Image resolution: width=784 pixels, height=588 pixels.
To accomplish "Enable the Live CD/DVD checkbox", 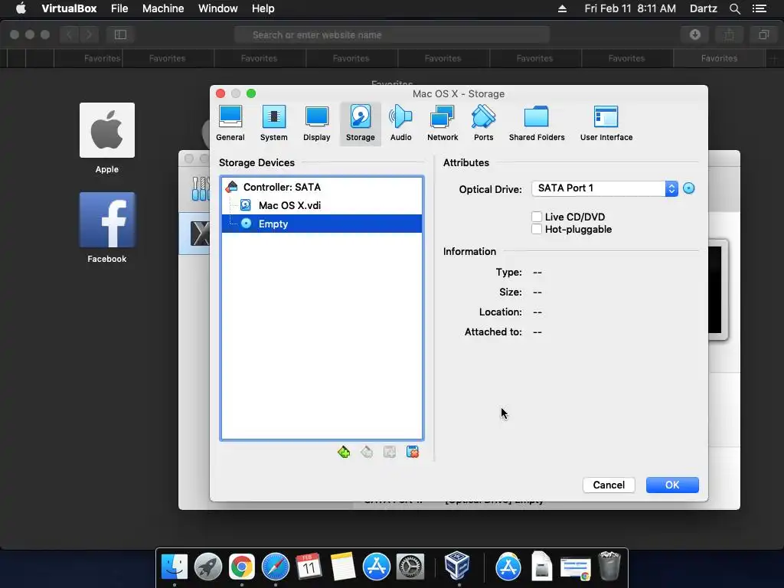I will 537,217.
